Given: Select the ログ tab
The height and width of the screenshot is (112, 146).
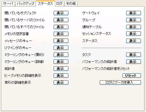Looking at the screenshot, I should (59, 4).
